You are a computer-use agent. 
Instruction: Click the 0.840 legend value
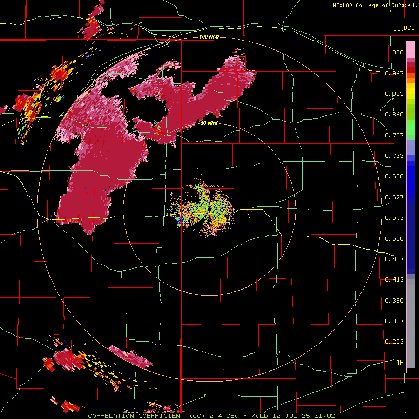pos(394,115)
